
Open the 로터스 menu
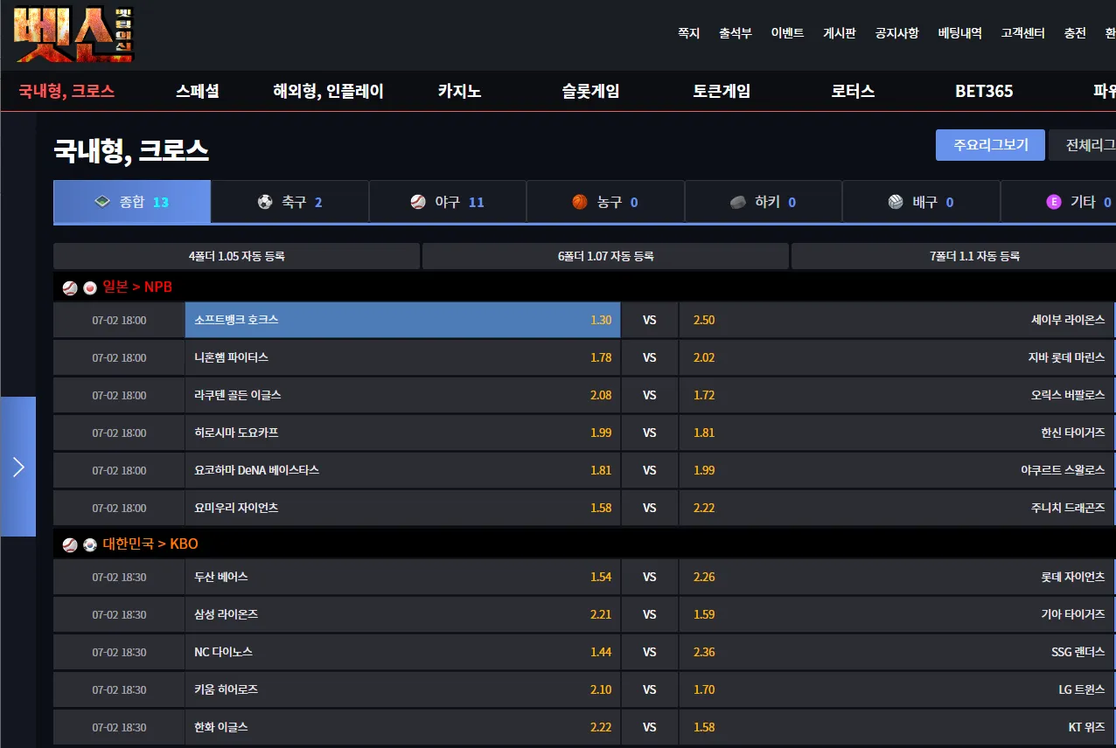click(x=854, y=91)
